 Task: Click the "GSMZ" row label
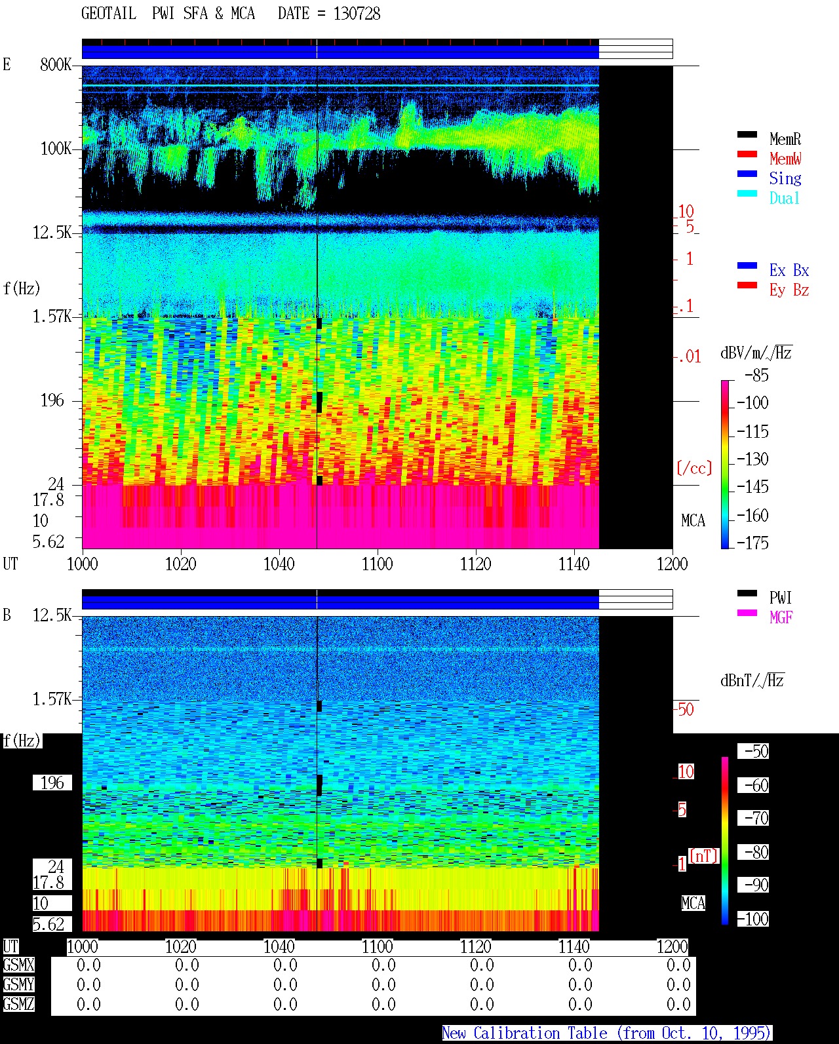pyautogui.click(x=18, y=1004)
